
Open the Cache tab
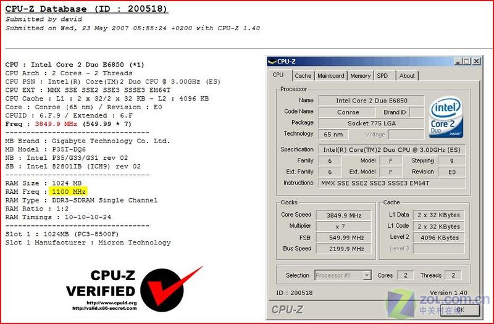coord(303,75)
